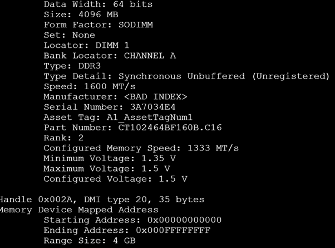Click the Speed 1600 MT/s value
This screenshot has width=335, height=248.
[x=110, y=86]
